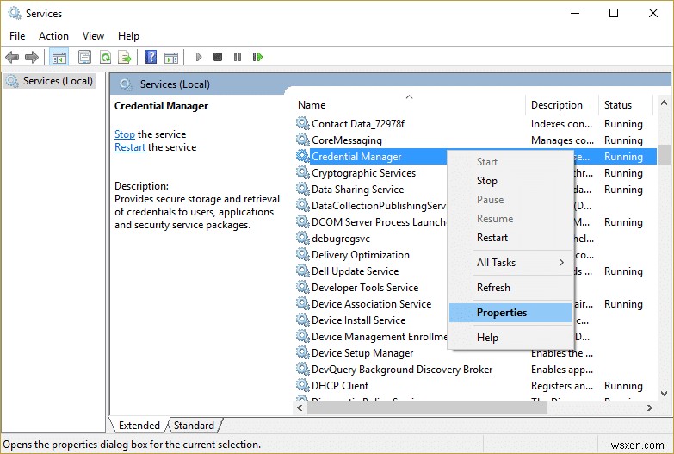Viewport: 674px width, 454px height.
Task: Open the blue Help question mark icon
Action: [x=151, y=57]
